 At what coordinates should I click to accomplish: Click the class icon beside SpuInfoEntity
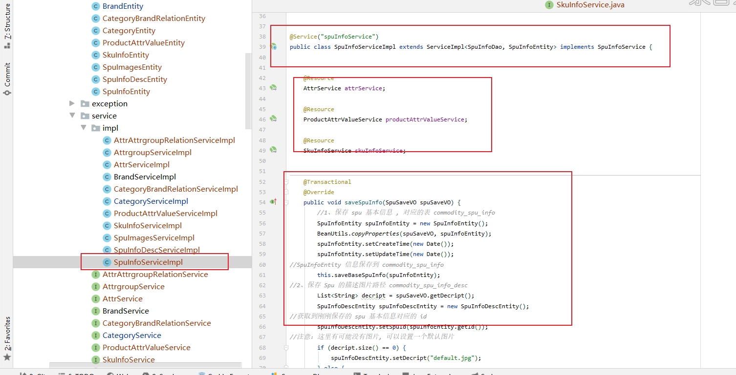96,92
